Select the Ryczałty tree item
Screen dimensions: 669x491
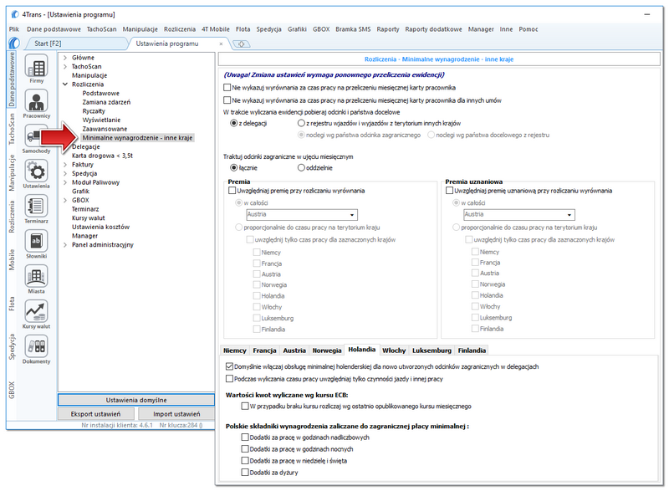(94, 111)
